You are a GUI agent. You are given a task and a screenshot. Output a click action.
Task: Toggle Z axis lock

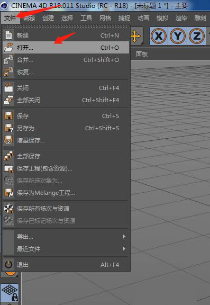click(196, 36)
